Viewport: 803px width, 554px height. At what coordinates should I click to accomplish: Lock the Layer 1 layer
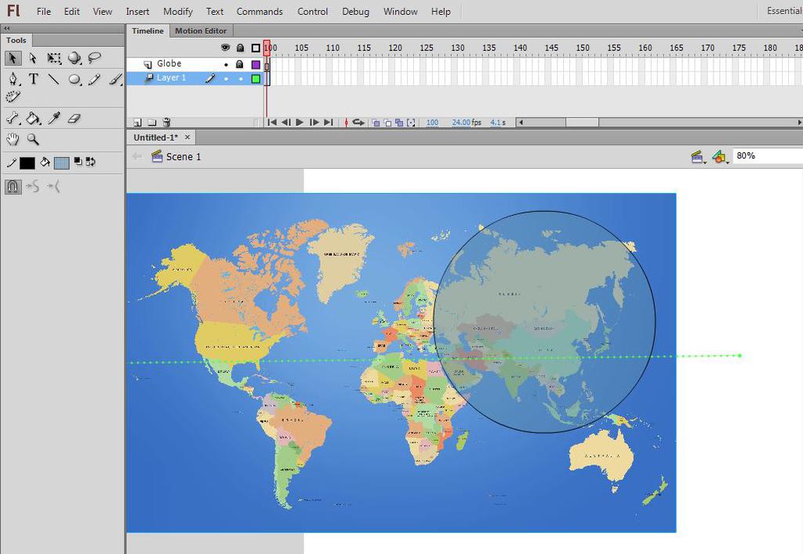pos(239,78)
